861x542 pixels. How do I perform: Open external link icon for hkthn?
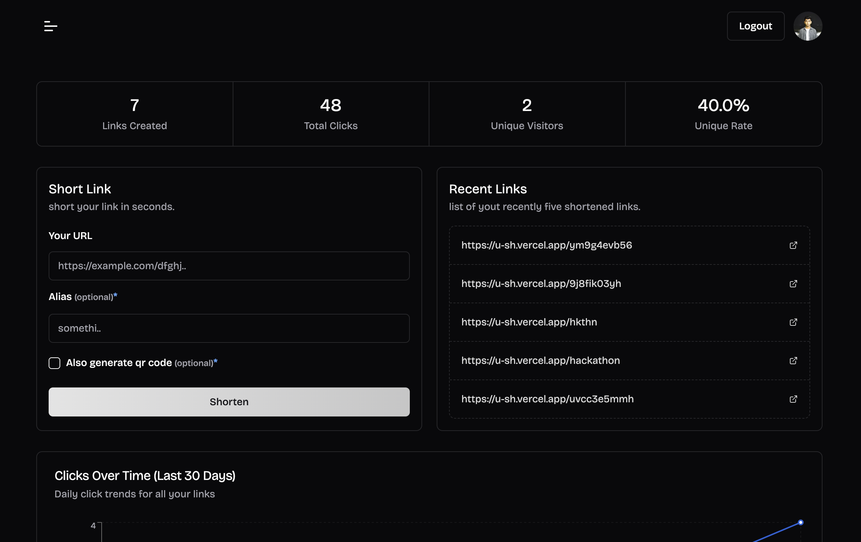pyautogui.click(x=793, y=322)
